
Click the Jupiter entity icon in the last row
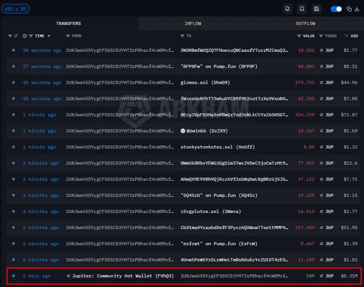(x=68, y=276)
